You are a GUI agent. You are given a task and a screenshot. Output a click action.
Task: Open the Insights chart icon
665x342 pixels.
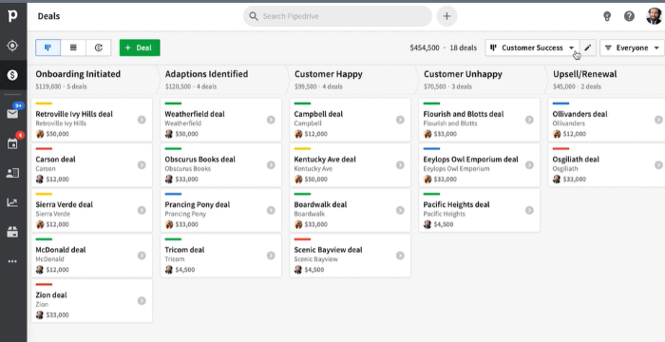[x=12, y=202]
